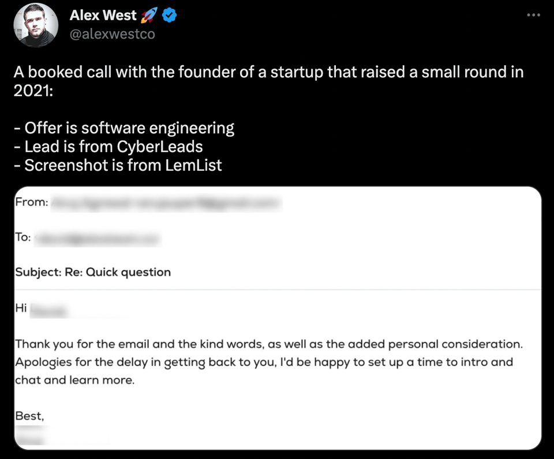Image resolution: width=554 pixels, height=459 pixels.
Task: Open the @alexwestco handle link
Action: 112,35
